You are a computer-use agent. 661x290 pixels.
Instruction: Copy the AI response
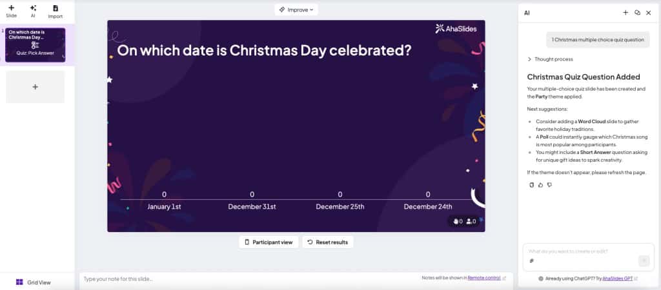pos(531,185)
